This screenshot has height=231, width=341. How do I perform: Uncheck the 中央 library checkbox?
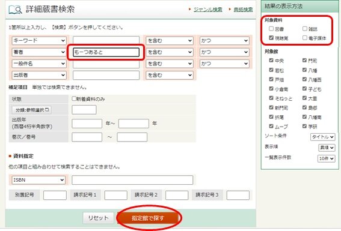point(271,60)
